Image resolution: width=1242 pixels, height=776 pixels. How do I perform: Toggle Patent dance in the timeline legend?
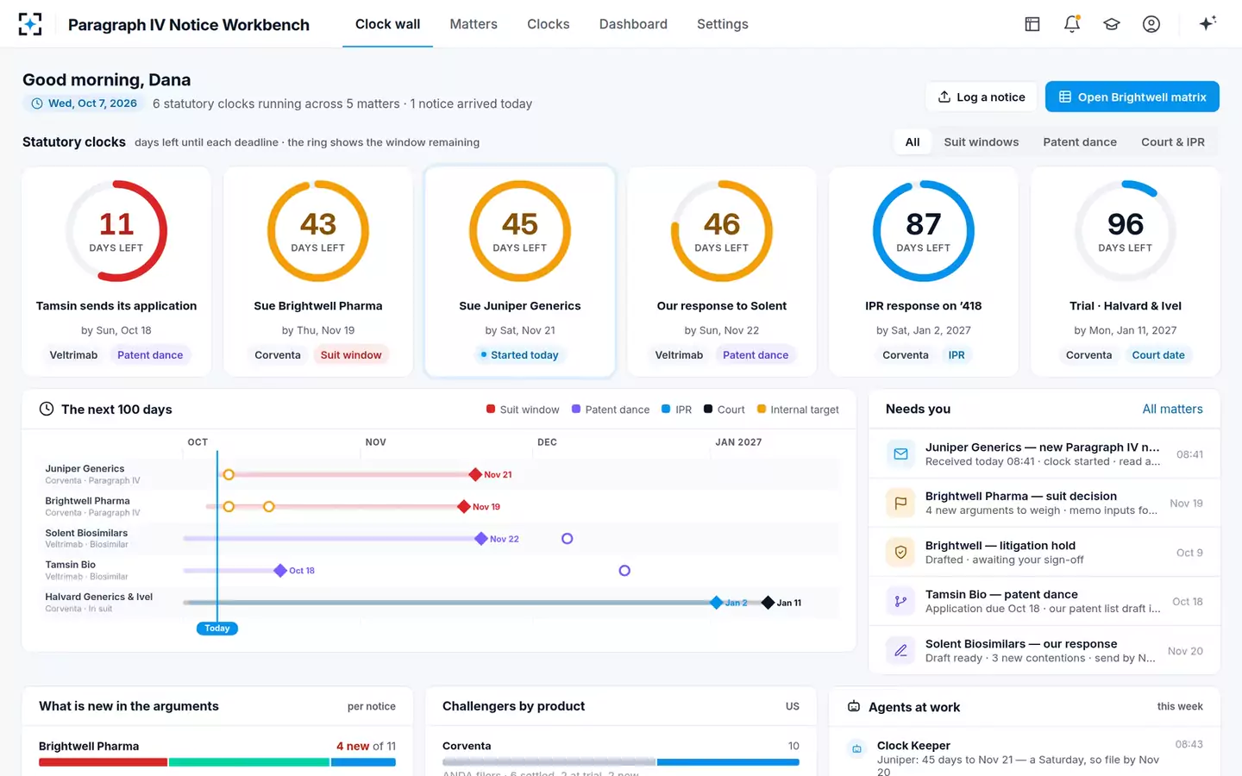611,410
